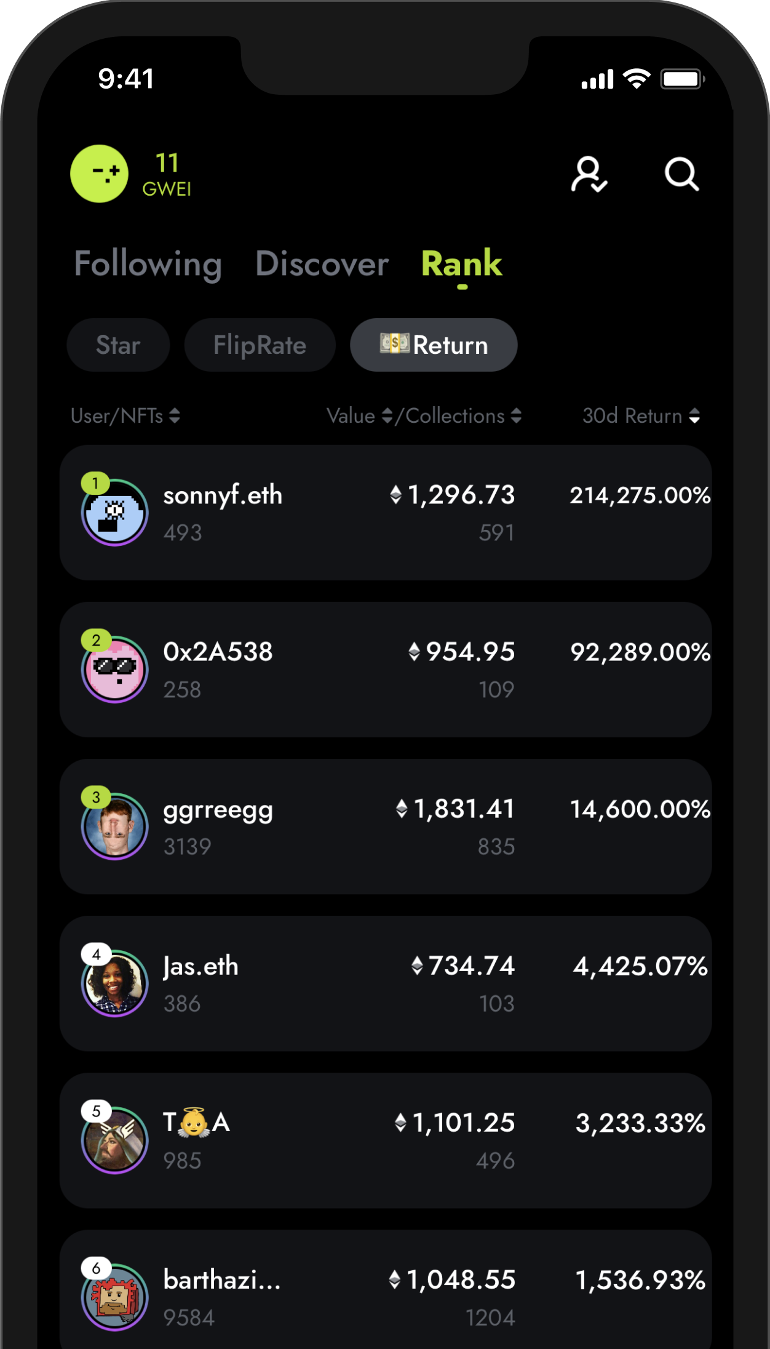Open the Rank tab
Image resolution: width=770 pixels, height=1349 pixels.
[x=461, y=264]
